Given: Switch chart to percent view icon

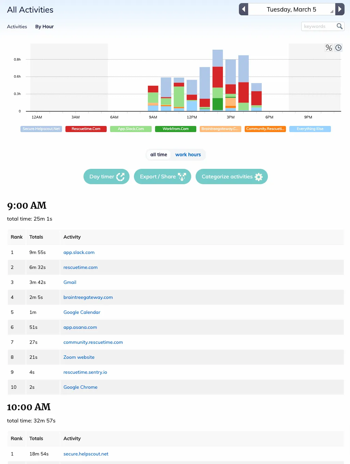Looking at the screenshot, I should coord(329,48).
